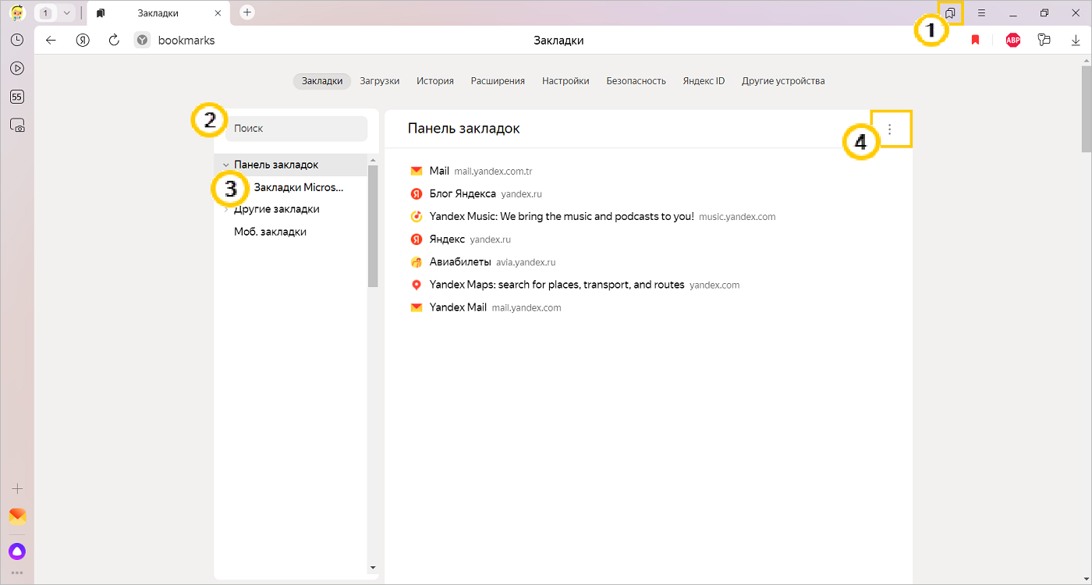
Task: Click the site info icon before bookmarks
Action: pos(142,41)
